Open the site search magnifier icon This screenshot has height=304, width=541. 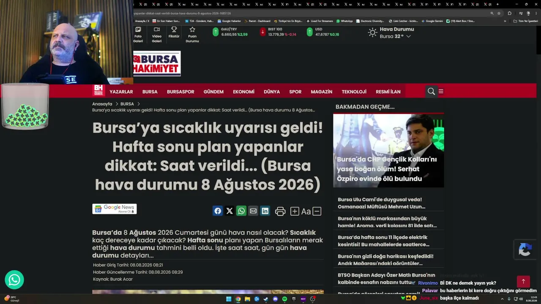[x=431, y=91]
